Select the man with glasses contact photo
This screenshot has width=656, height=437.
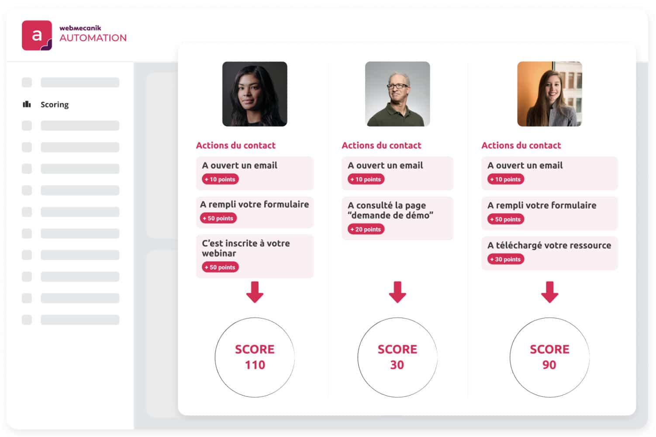(x=397, y=94)
